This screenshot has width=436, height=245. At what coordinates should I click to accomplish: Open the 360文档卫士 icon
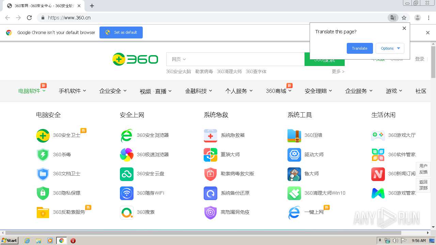click(43, 174)
